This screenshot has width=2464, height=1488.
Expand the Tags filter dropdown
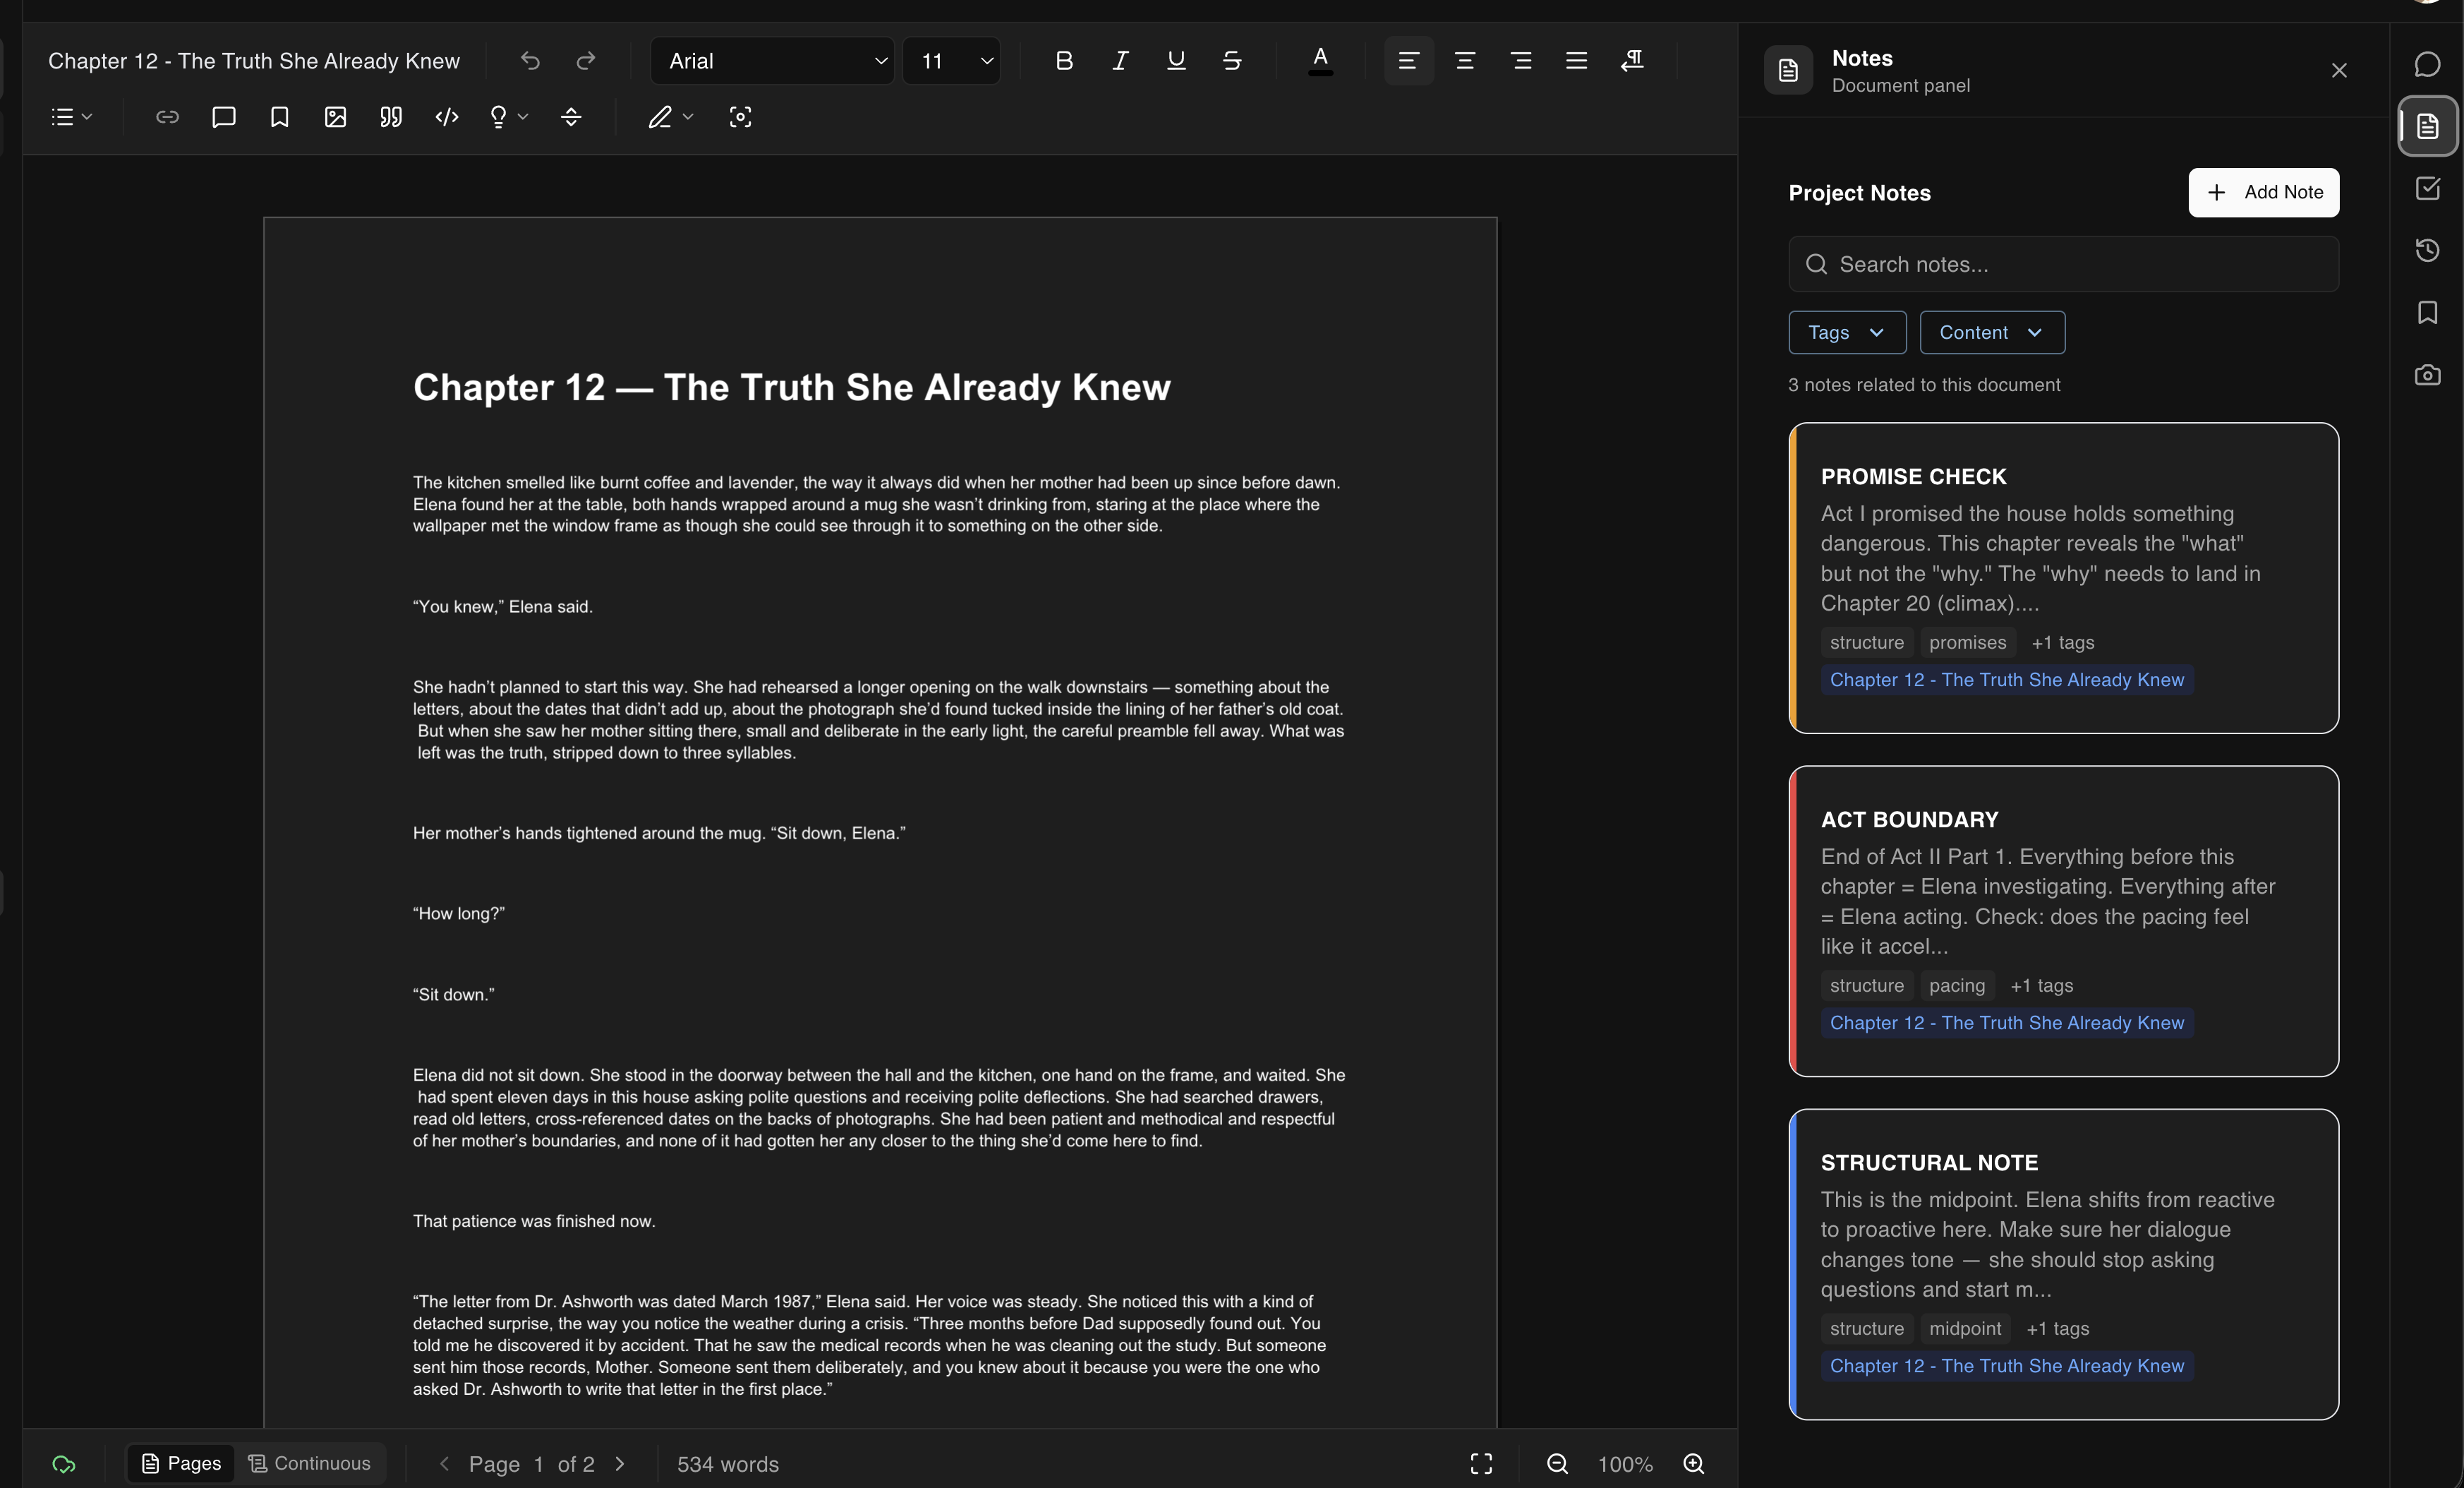pyautogui.click(x=1846, y=332)
